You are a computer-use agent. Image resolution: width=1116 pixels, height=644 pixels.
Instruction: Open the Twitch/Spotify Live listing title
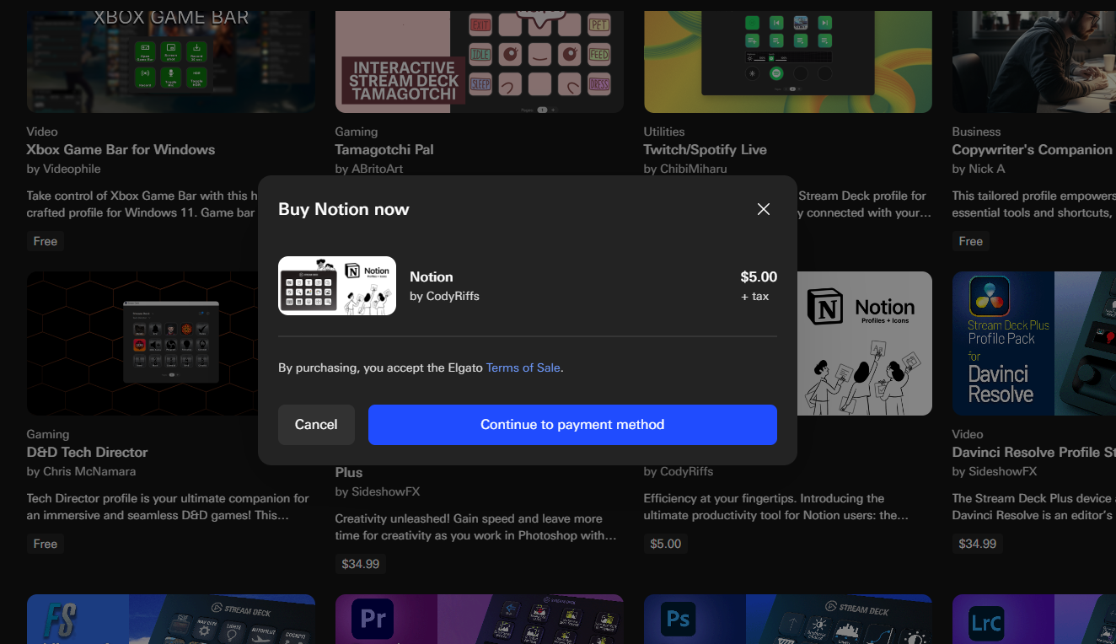(705, 149)
